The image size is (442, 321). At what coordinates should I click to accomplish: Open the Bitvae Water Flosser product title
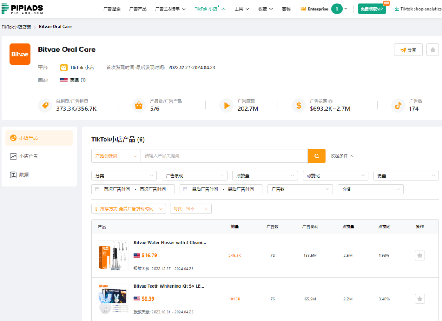click(x=170, y=243)
